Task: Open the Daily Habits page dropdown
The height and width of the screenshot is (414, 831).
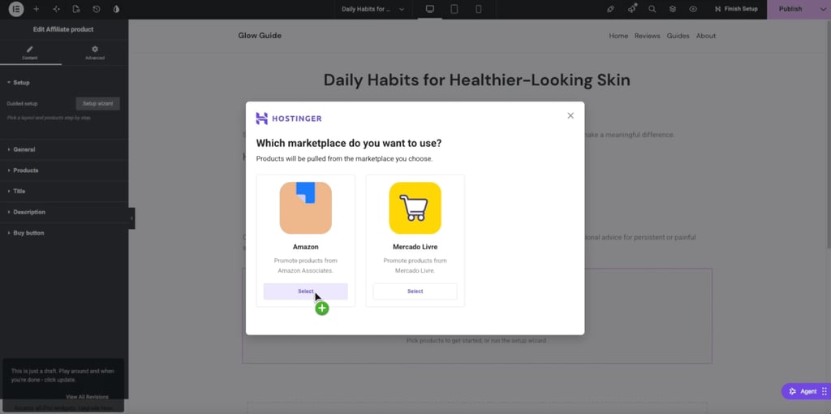Action: (372, 9)
